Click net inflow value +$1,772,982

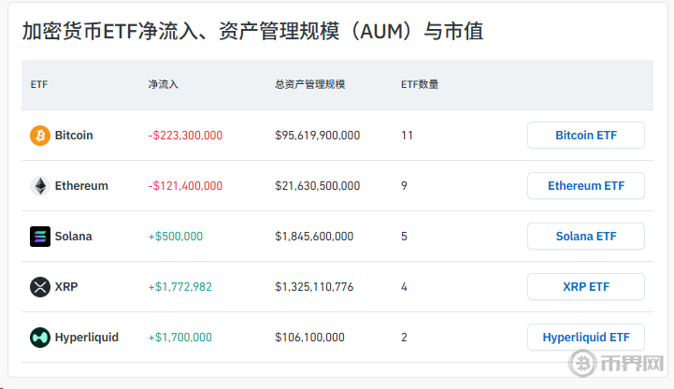(x=180, y=287)
